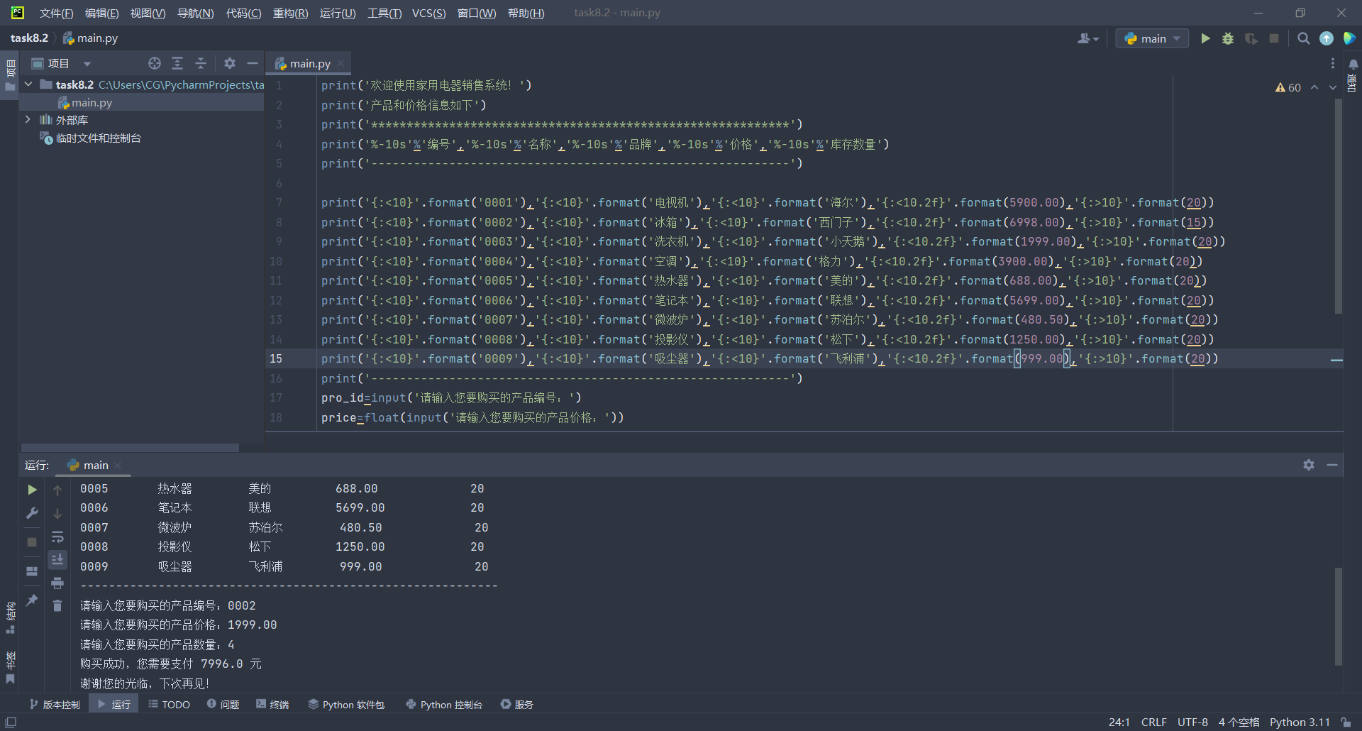Open project panel settings gear
The image size is (1362, 731).
click(229, 63)
